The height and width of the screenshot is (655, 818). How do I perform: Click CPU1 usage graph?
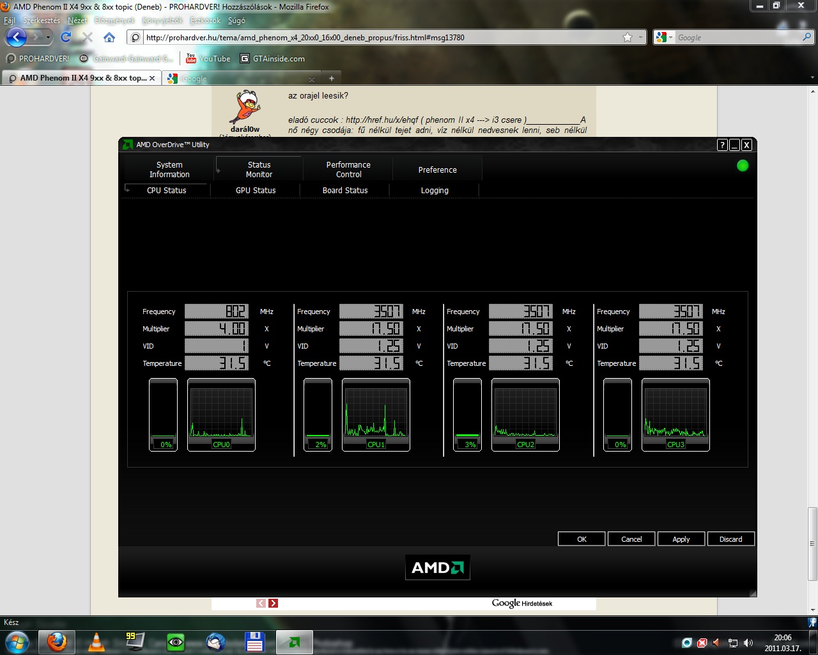pos(376,414)
